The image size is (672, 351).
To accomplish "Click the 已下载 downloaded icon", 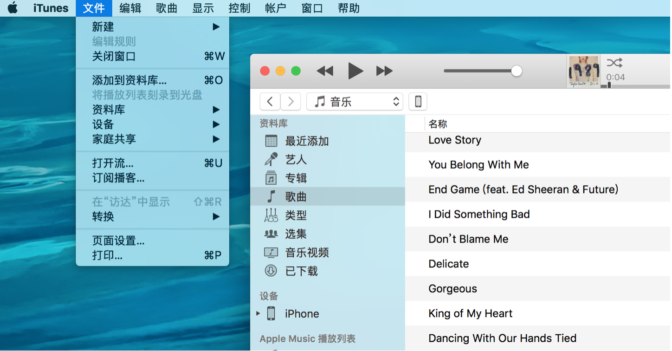I will [x=271, y=271].
